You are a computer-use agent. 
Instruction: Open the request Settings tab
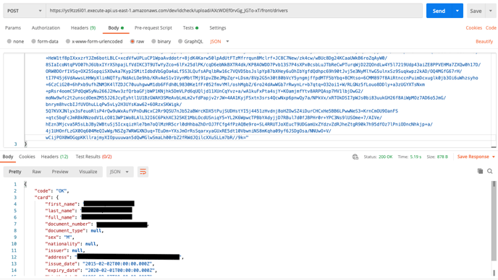point(218,28)
